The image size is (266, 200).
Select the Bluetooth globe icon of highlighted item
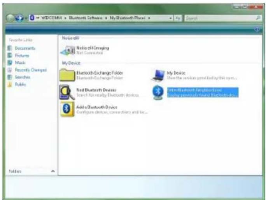tap(158, 92)
